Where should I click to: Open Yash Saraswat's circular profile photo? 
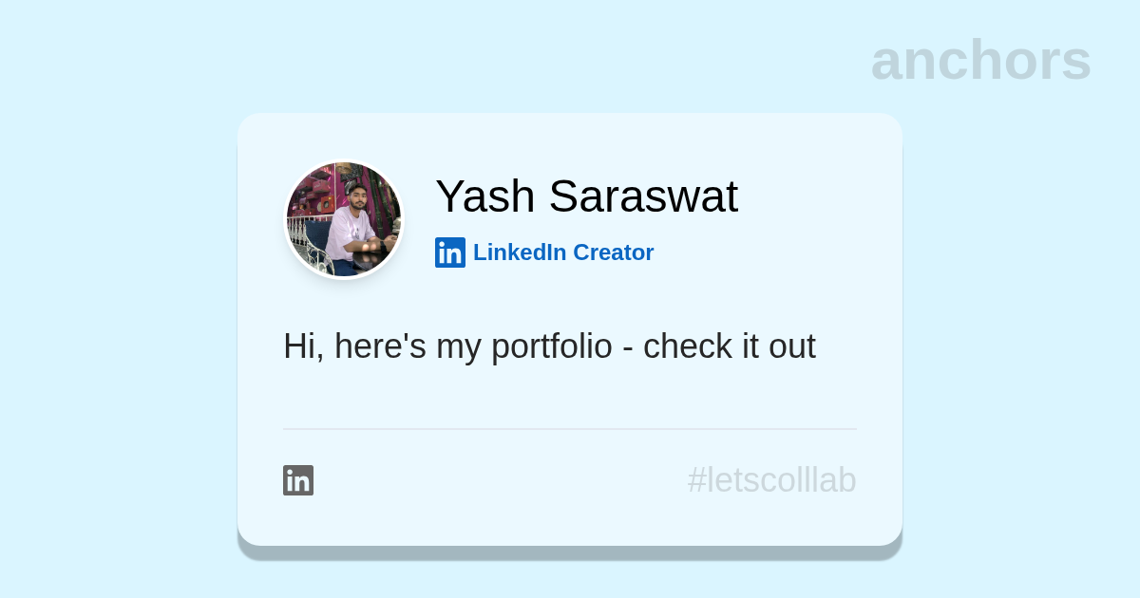coord(345,219)
